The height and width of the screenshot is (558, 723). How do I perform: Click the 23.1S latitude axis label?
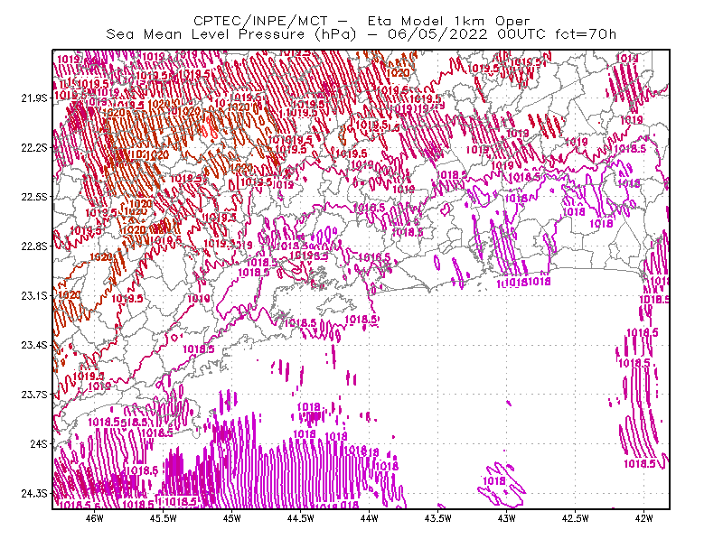click(34, 296)
